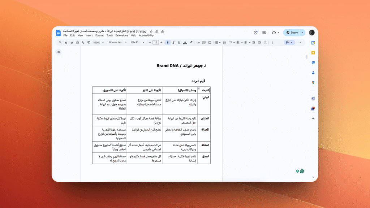Show the document outline
370x208 pixels.
click(59, 52)
